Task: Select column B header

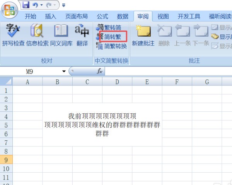Action: tap(57, 82)
